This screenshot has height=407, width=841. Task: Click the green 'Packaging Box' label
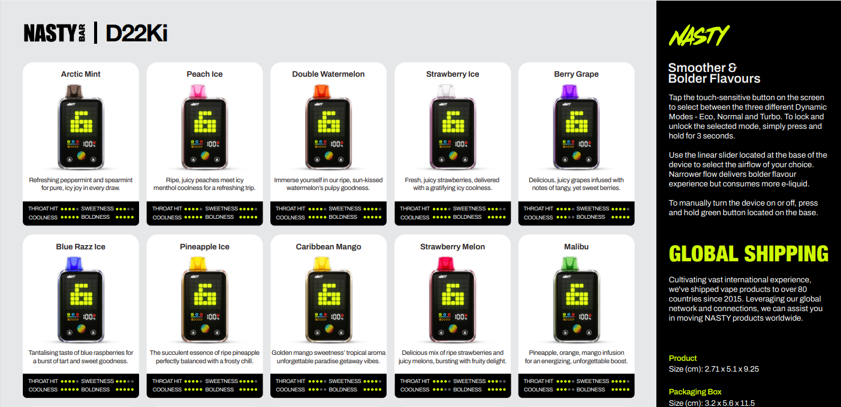[x=695, y=392]
